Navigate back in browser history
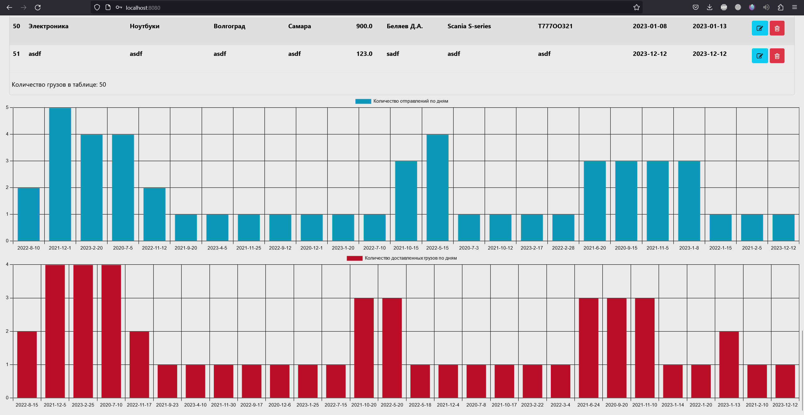This screenshot has width=804, height=415. click(x=9, y=8)
